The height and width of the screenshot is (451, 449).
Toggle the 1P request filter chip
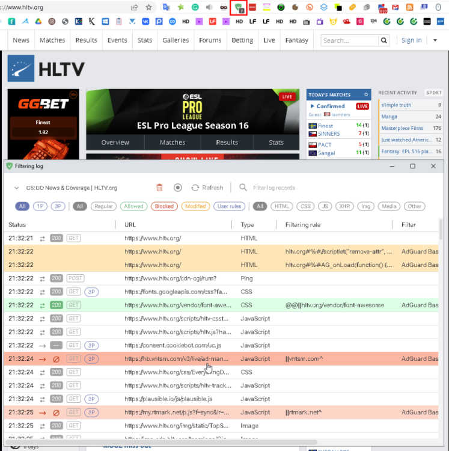[x=40, y=206]
